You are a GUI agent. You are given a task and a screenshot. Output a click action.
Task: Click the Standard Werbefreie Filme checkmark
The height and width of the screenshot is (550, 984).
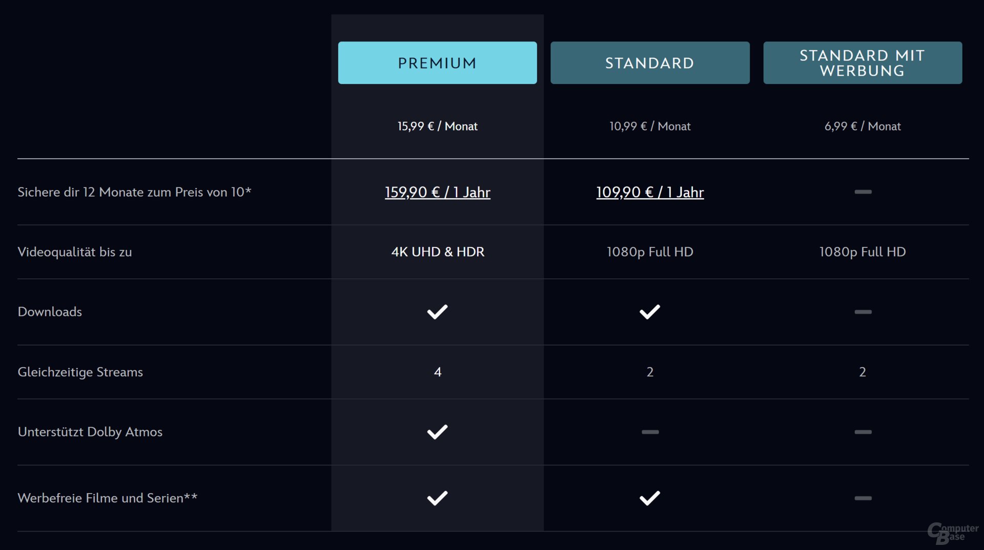[x=649, y=498]
